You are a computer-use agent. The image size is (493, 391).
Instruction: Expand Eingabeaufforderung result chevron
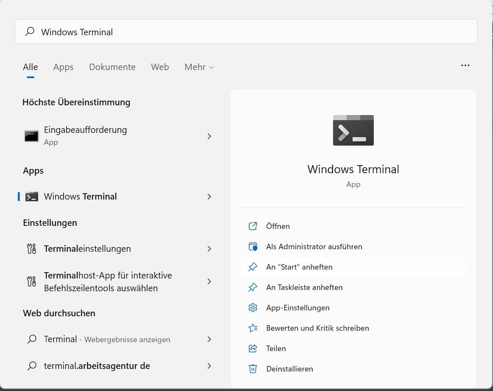210,136
